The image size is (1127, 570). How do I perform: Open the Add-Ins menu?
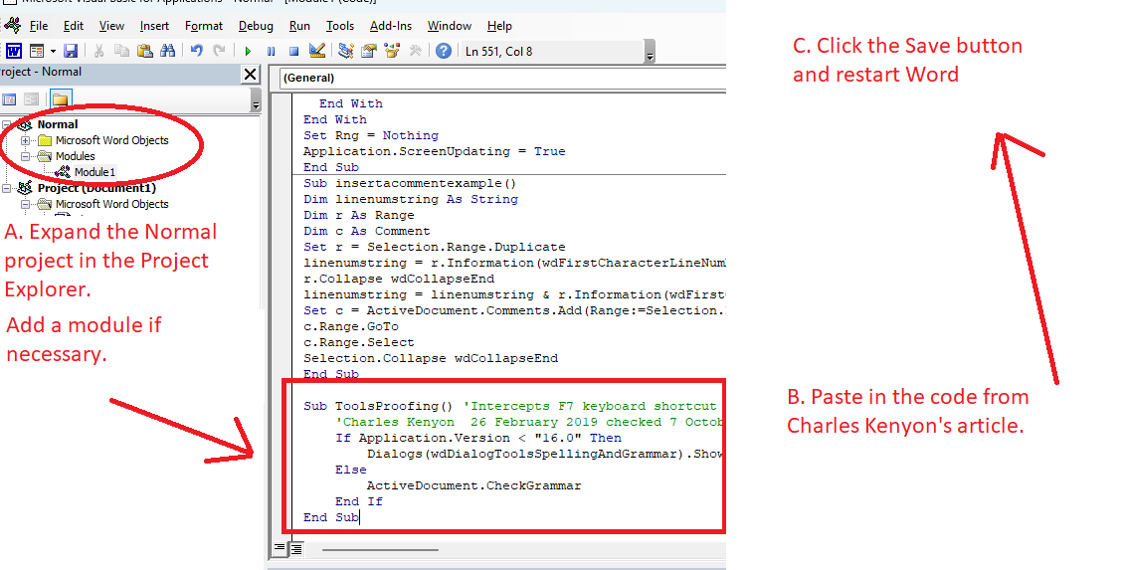pyautogui.click(x=391, y=26)
